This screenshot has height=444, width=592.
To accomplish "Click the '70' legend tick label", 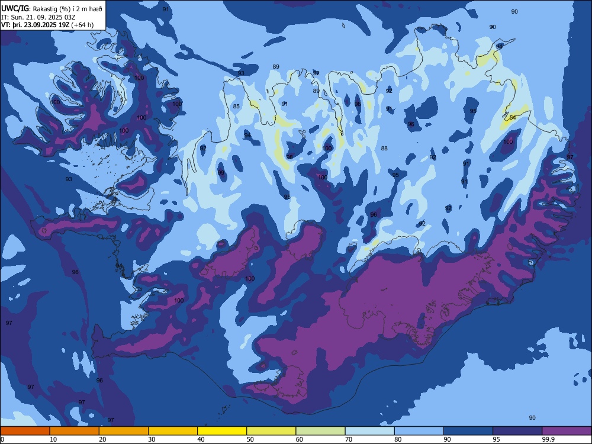I will (349, 439).
